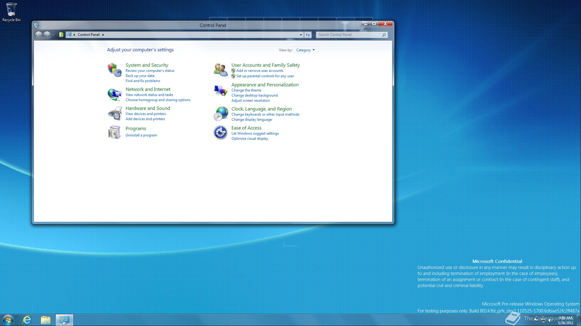The width and height of the screenshot is (581, 326).
Task: Select Change display language
Action: (251, 120)
